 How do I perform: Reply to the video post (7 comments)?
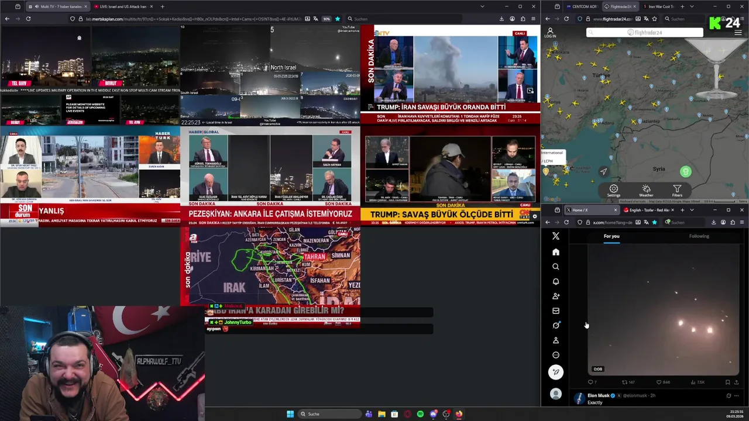point(592,382)
